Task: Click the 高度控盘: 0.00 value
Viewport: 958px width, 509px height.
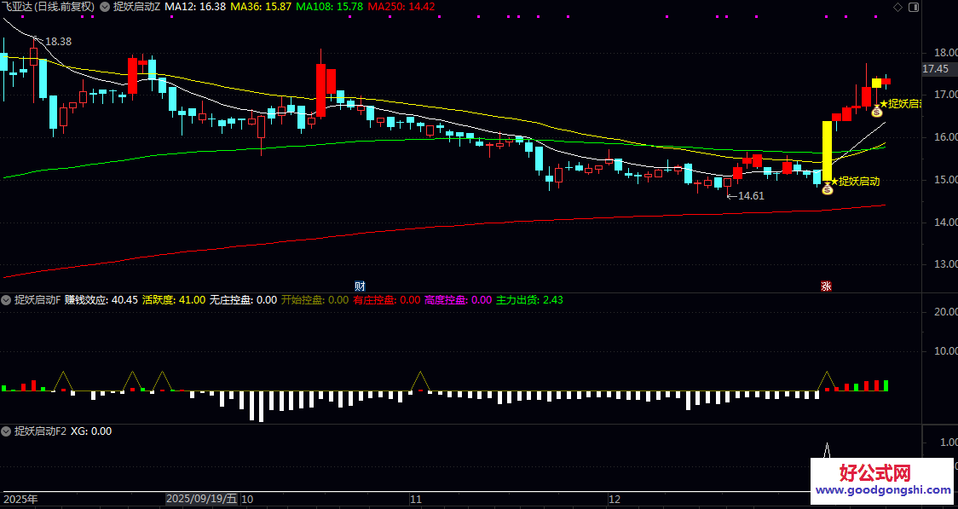Action: [x=459, y=300]
